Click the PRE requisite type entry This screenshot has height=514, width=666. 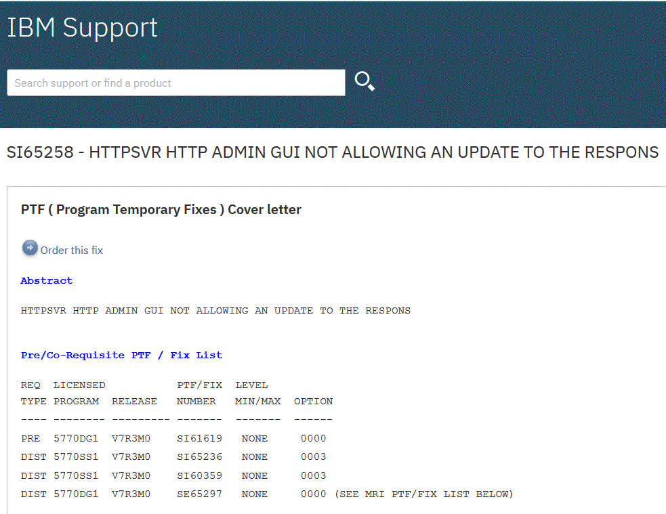(30, 438)
